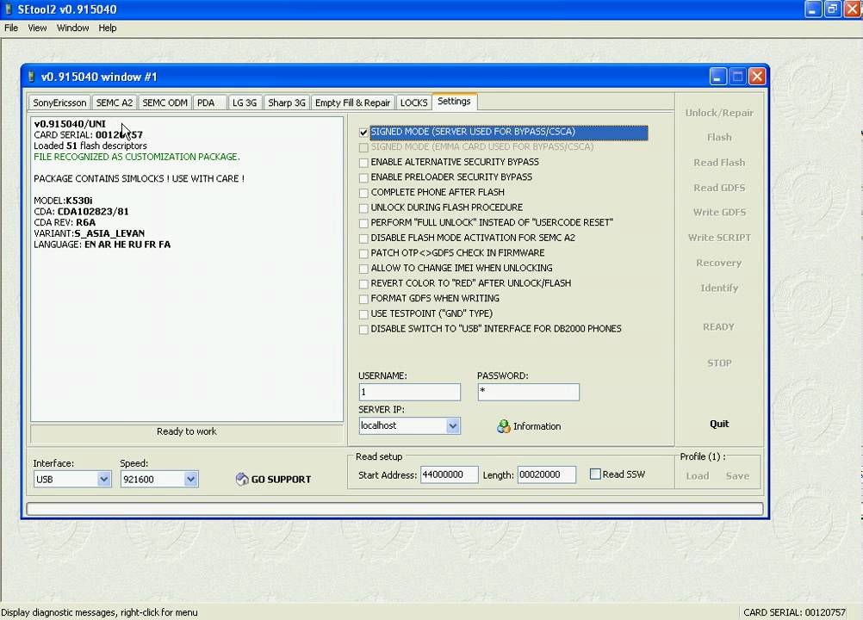Switch to the LG 3G tab
The width and height of the screenshot is (863, 620).
pyautogui.click(x=245, y=102)
